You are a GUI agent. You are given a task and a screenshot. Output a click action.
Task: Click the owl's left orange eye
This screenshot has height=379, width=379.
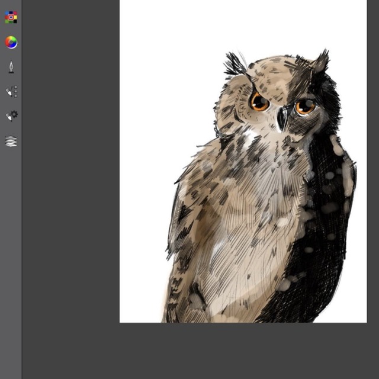tap(259, 101)
